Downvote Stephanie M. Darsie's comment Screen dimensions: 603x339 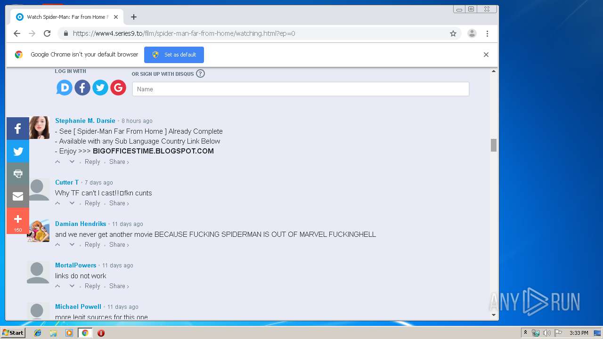[72, 161]
